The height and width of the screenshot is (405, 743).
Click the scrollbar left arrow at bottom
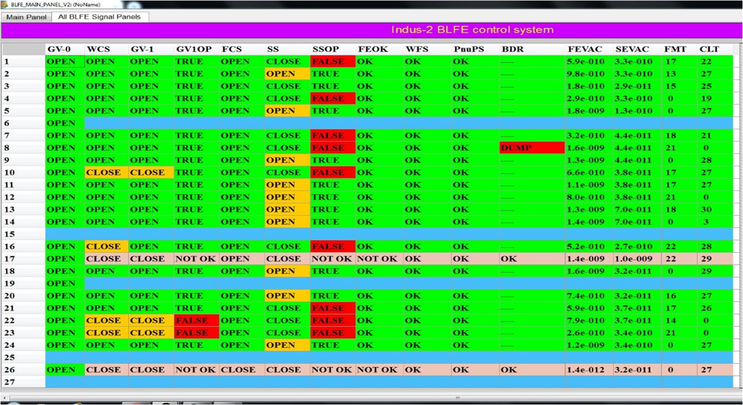(x=5, y=398)
